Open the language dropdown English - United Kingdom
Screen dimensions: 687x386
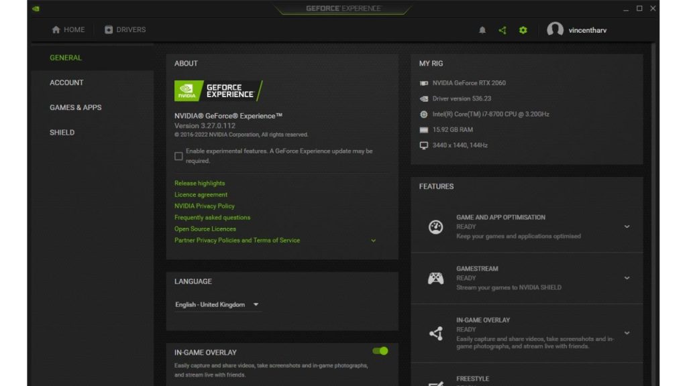coord(217,305)
